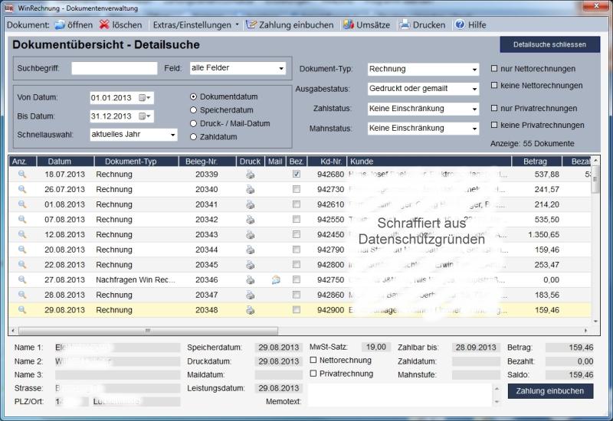Select Speicherdatum radio button

click(x=193, y=110)
